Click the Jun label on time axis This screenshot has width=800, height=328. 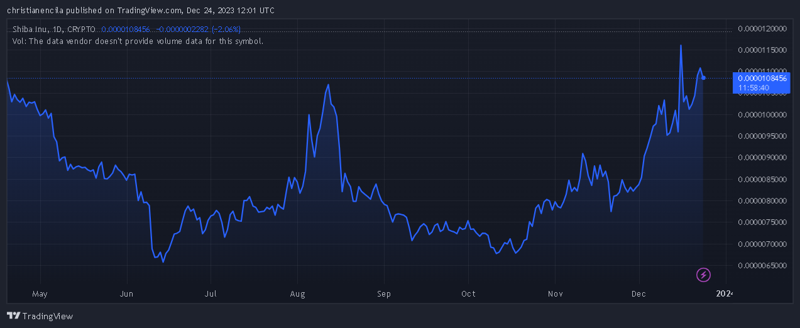(127, 293)
